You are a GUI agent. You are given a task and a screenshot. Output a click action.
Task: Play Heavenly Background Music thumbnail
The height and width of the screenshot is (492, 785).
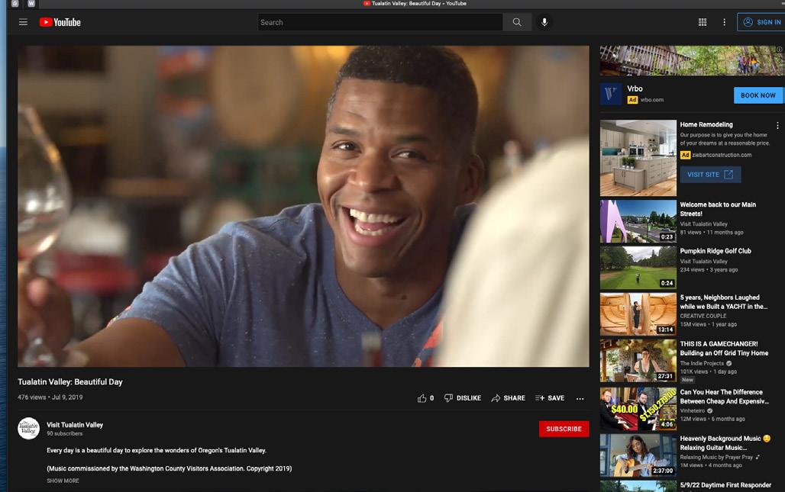pyautogui.click(x=638, y=455)
